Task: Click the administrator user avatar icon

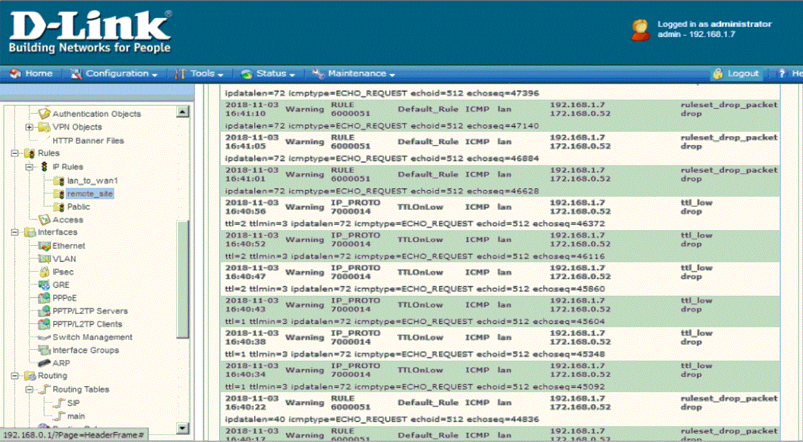Action: click(x=640, y=30)
